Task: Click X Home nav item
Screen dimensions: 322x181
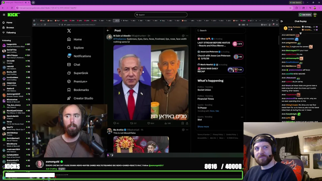Action: pos(74,39)
